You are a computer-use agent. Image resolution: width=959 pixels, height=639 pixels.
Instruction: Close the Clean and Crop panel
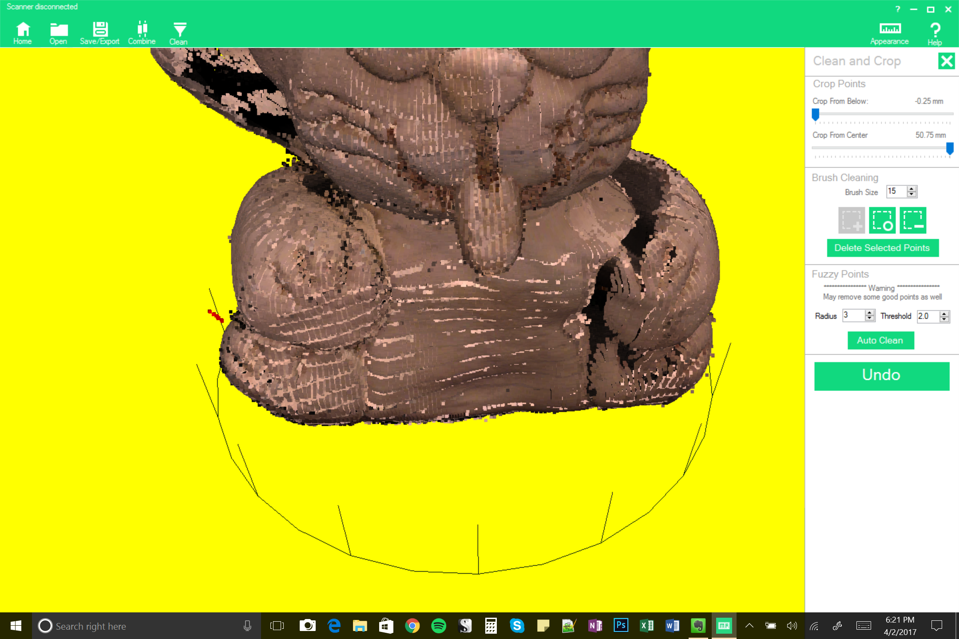click(947, 61)
